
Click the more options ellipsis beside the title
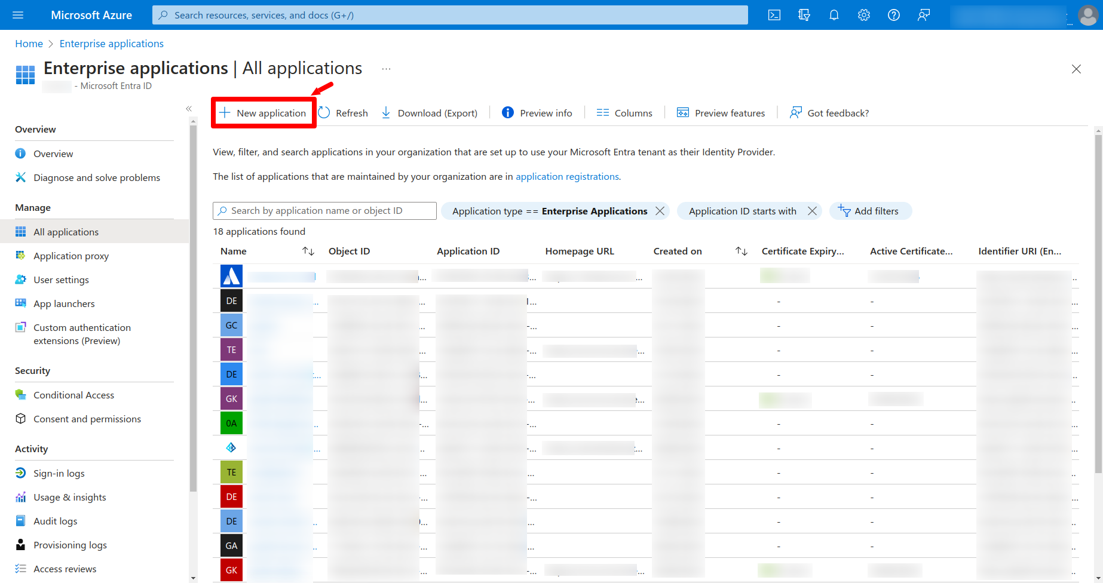(x=387, y=69)
